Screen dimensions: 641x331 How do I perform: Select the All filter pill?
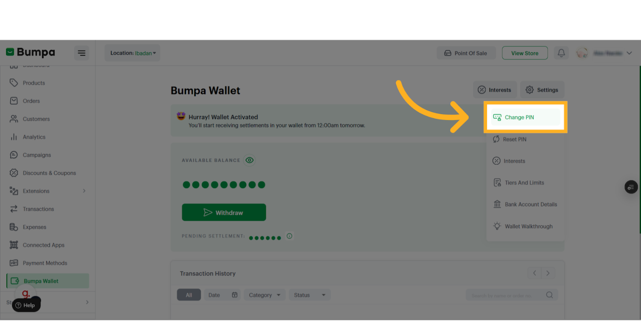[189, 295]
